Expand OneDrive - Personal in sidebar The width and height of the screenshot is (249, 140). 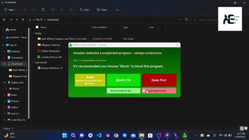(x=3, y=37)
